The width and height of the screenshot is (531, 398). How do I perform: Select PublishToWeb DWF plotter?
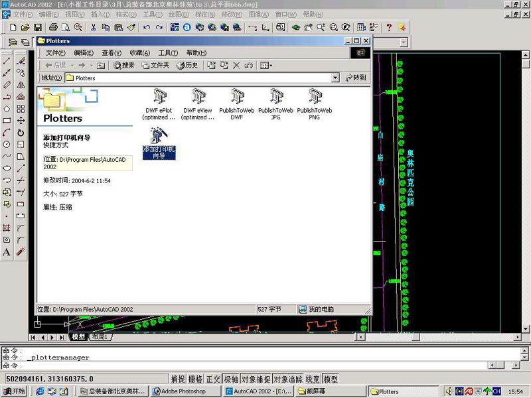[237, 104]
